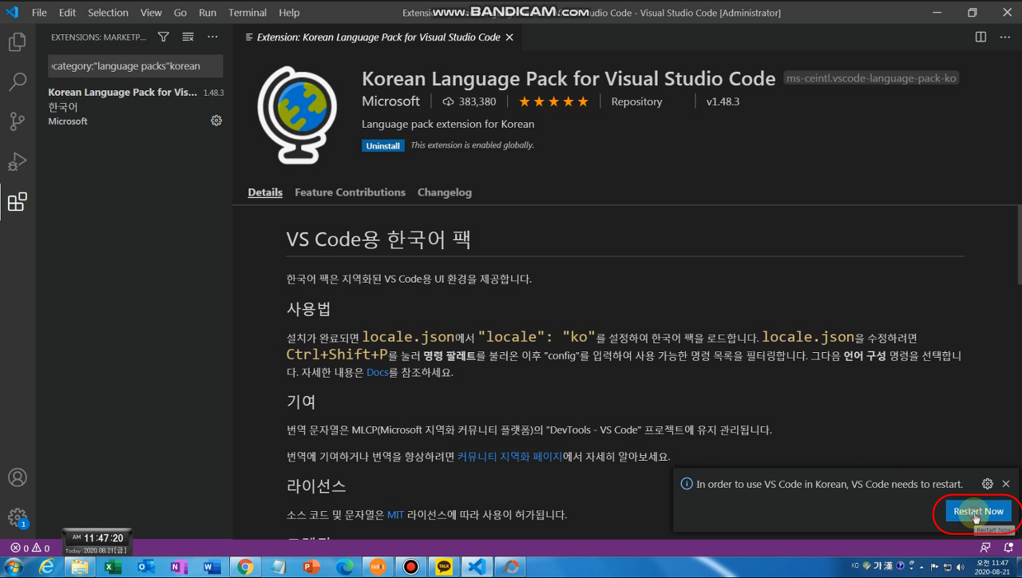Open Chrome from the taskbar
Screen dimensions: 1022x578
coord(245,567)
